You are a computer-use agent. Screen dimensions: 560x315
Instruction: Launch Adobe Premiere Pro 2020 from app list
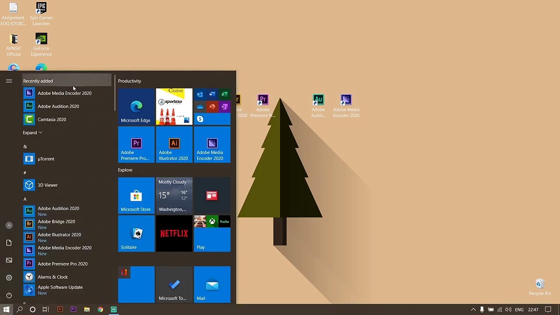pos(66,264)
